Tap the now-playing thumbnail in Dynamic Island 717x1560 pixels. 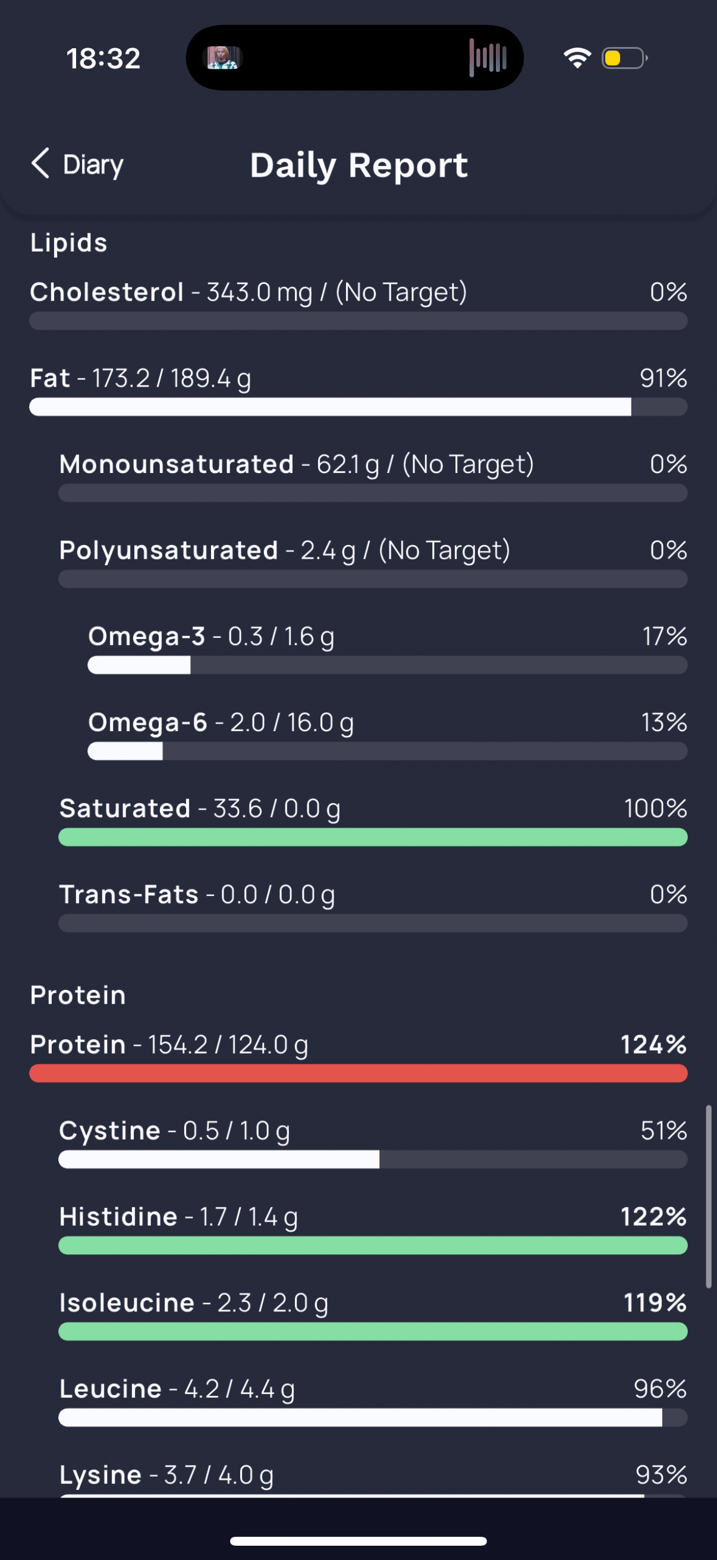(x=224, y=58)
